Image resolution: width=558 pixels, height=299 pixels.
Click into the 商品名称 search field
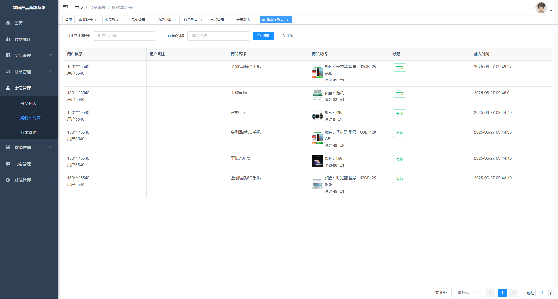[219, 36]
